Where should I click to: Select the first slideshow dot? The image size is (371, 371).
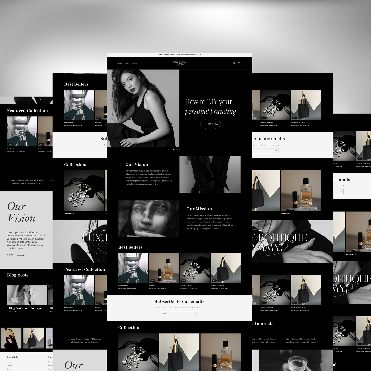(174, 149)
